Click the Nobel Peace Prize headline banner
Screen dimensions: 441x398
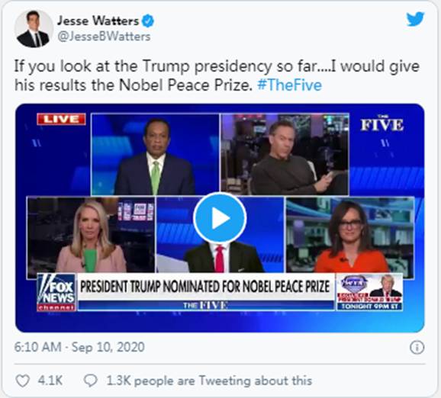click(x=205, y=287)
